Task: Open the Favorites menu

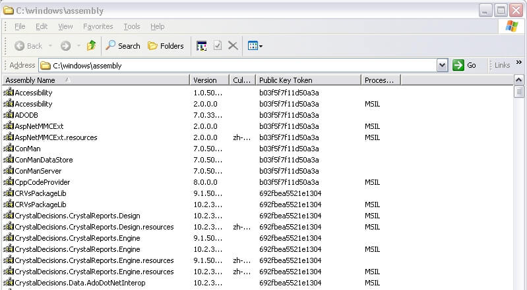Action: pyautogui.click(x=98, y=26)
